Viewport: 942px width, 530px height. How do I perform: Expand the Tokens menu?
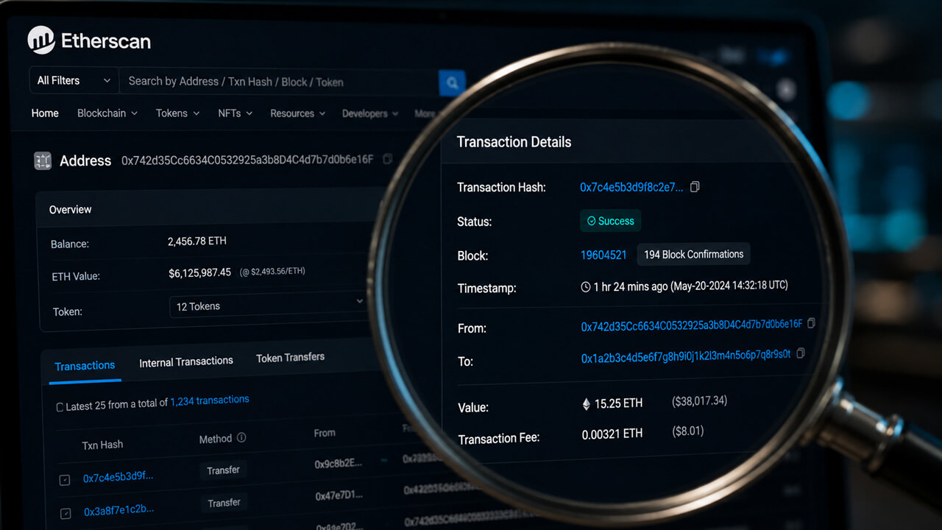click(x=177, y=113)
